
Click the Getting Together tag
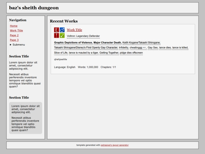(x=109, y=53)
